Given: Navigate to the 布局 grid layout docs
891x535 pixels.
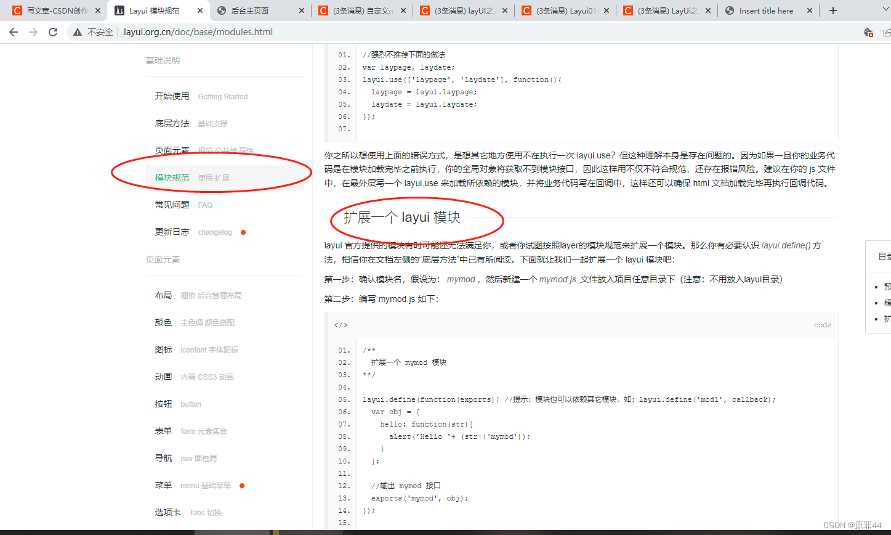Looking at the screenshot, I should pos(164,295).
